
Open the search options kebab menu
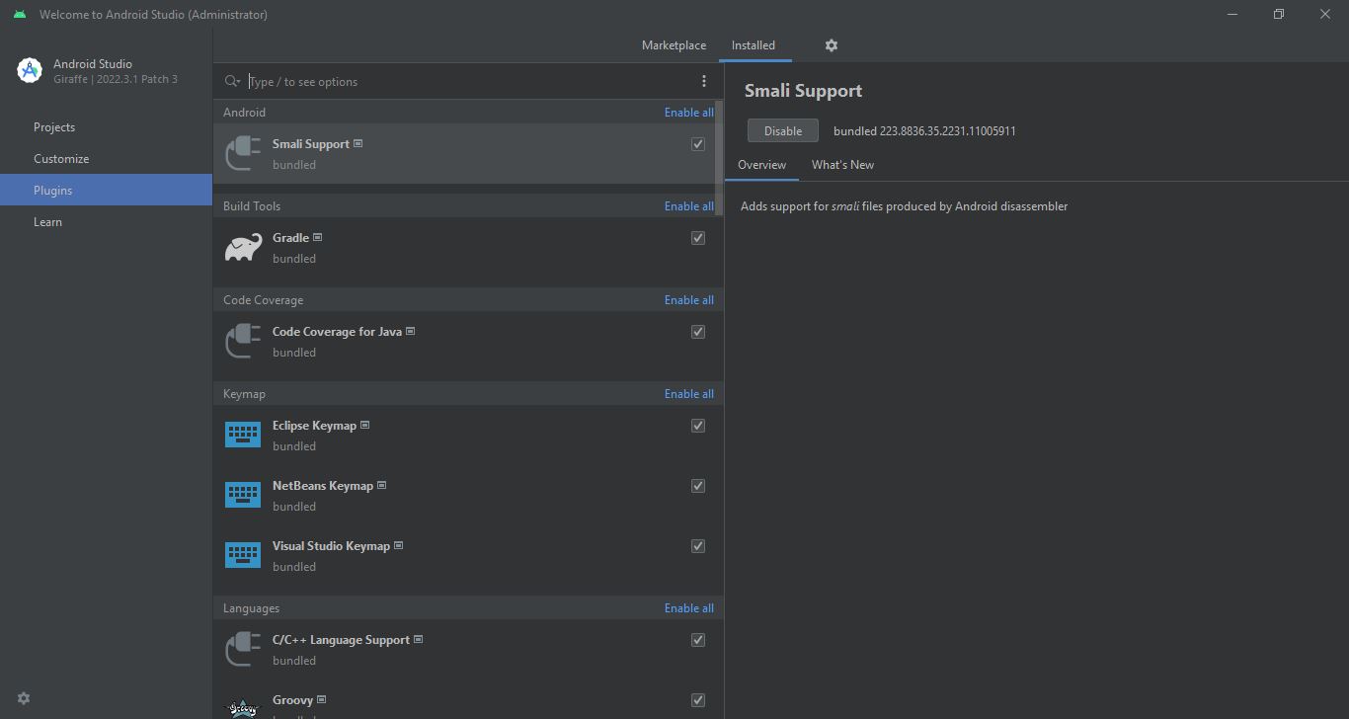704,81
